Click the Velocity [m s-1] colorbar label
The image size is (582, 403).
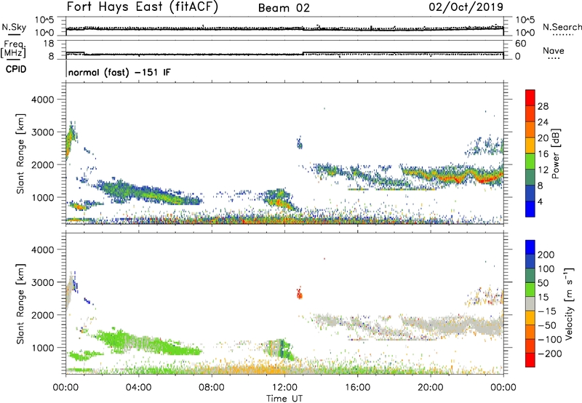pos(569,303)
